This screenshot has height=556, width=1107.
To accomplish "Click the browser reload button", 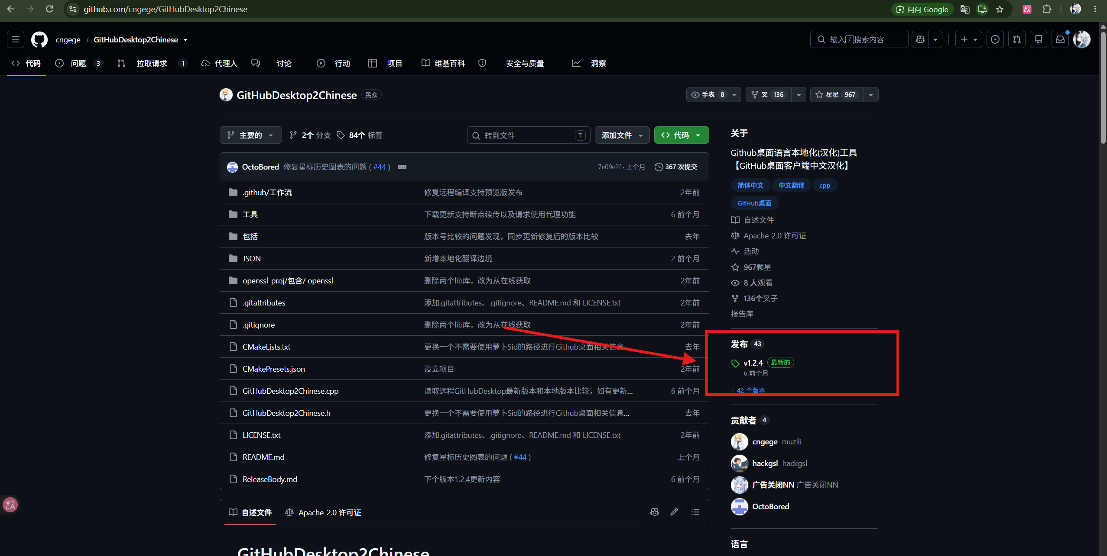I will pyautogui.click(x=49, y=9).
